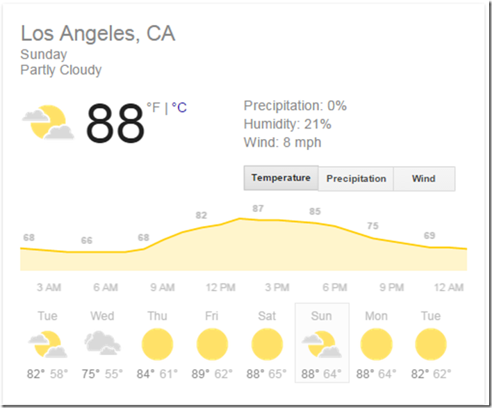Click Thursday's sunny forecast icon
Screen dimensions: 492x408
(157, 344)
